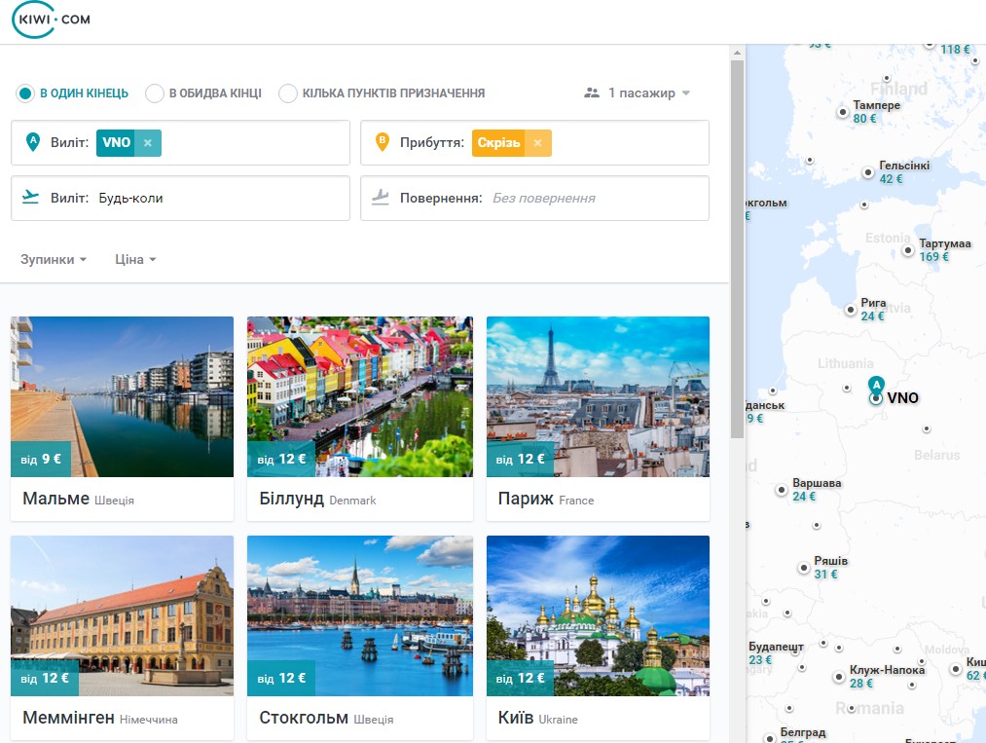This screenshot has height=743, width=986.
Task: Click the 28 € Cluj price
Action: coord(860,684)
